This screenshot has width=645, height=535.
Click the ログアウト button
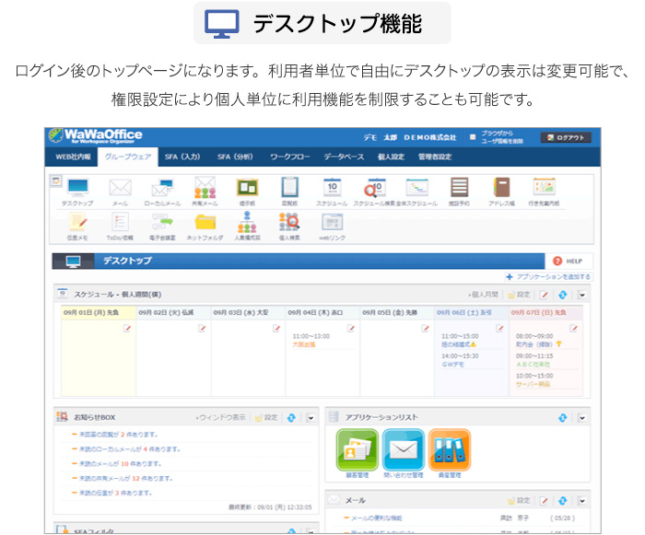click(566, 137)
